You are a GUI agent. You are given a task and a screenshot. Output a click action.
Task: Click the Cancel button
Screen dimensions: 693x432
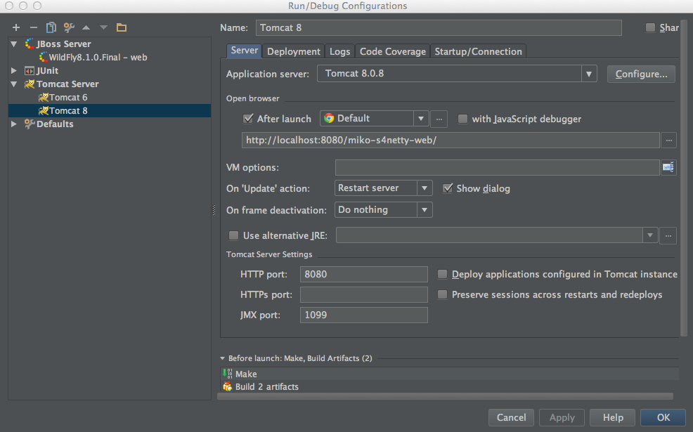(512, 417)
